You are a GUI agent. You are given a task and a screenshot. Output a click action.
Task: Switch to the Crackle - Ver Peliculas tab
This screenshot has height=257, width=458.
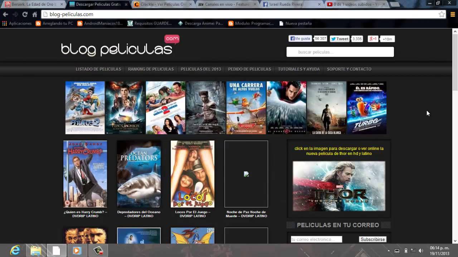point(162,4)
